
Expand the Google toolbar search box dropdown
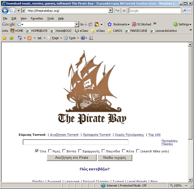[x=77, y=24]
